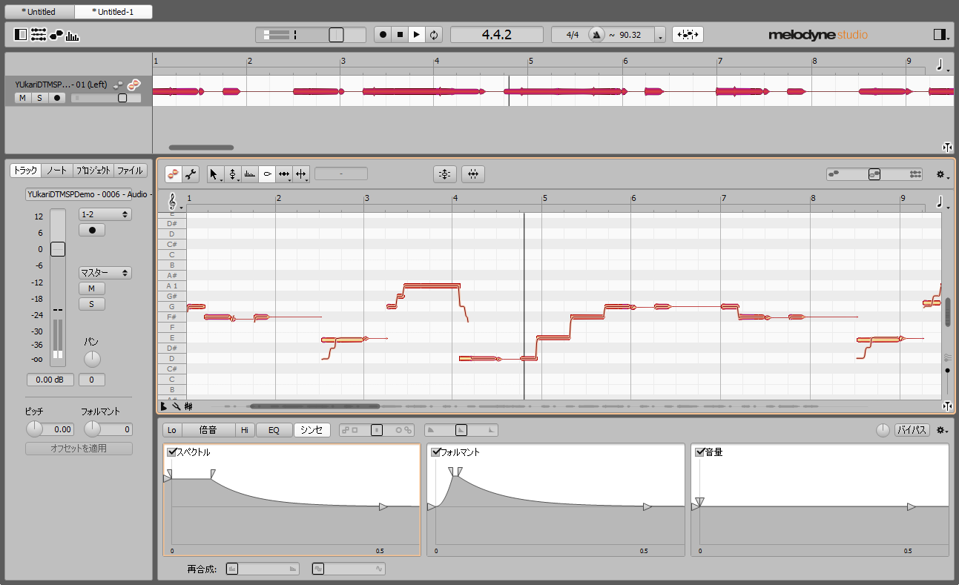Click the quantize time macro button
This screenshot has height=585, width=959.
pyautogui.click(x=472, y=174)
